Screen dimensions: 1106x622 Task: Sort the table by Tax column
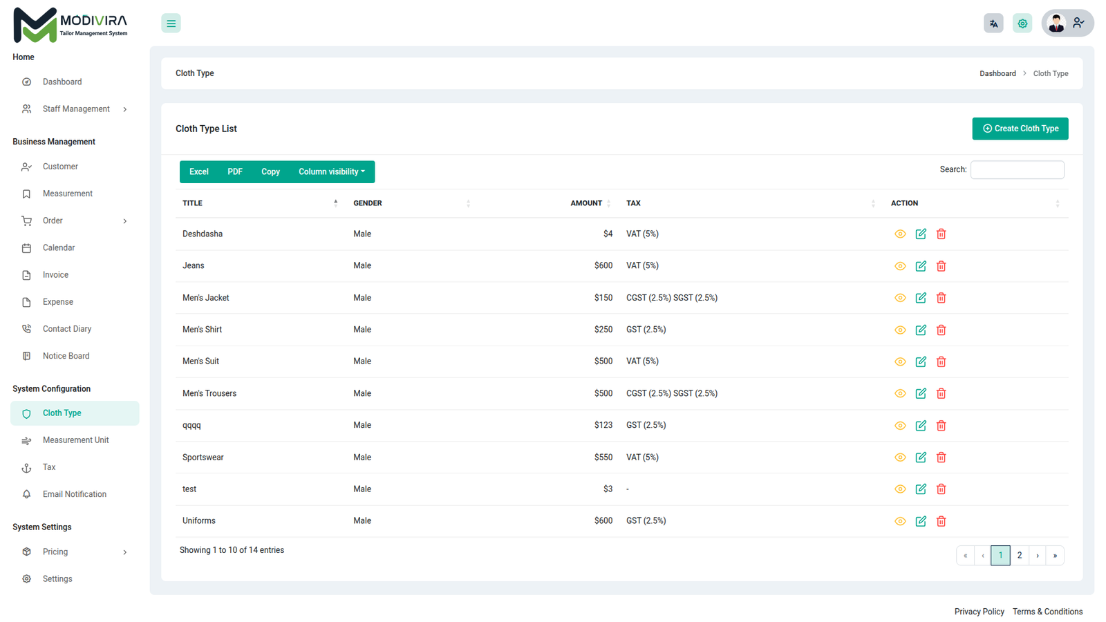(x=751, y=203)
